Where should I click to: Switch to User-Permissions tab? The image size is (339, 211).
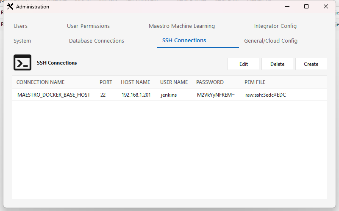click(x=88, y=26)
